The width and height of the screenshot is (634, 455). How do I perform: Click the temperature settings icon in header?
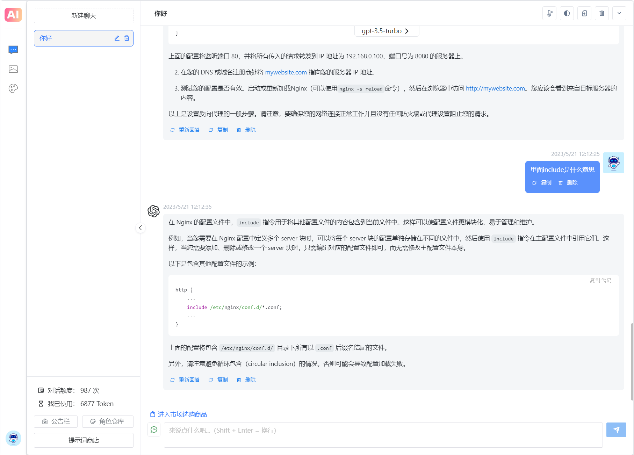tap(549, 13)
